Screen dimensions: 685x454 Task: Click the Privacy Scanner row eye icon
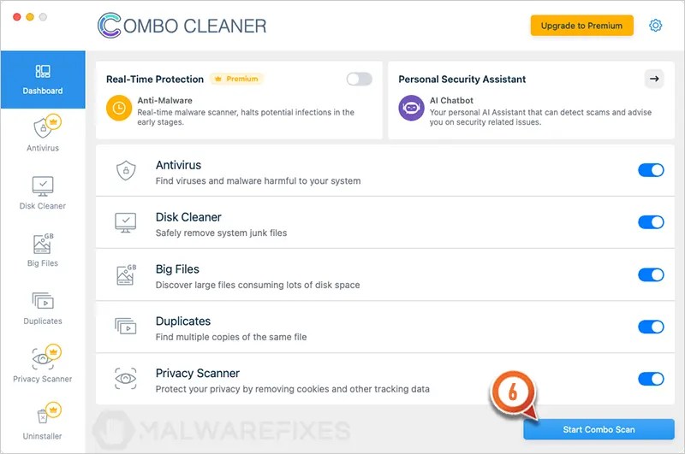point(125,378)
